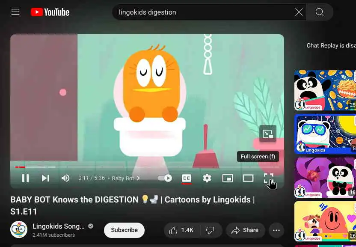Image resolution: width=356 pixels, height=247 pixels.
Task: Open the purple panda bowtie thumbnail
Action: point(325,178)
